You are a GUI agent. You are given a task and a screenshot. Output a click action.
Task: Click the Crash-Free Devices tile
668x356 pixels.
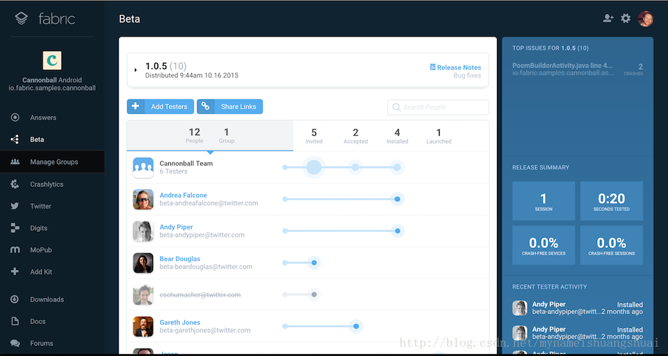point(544,245)
